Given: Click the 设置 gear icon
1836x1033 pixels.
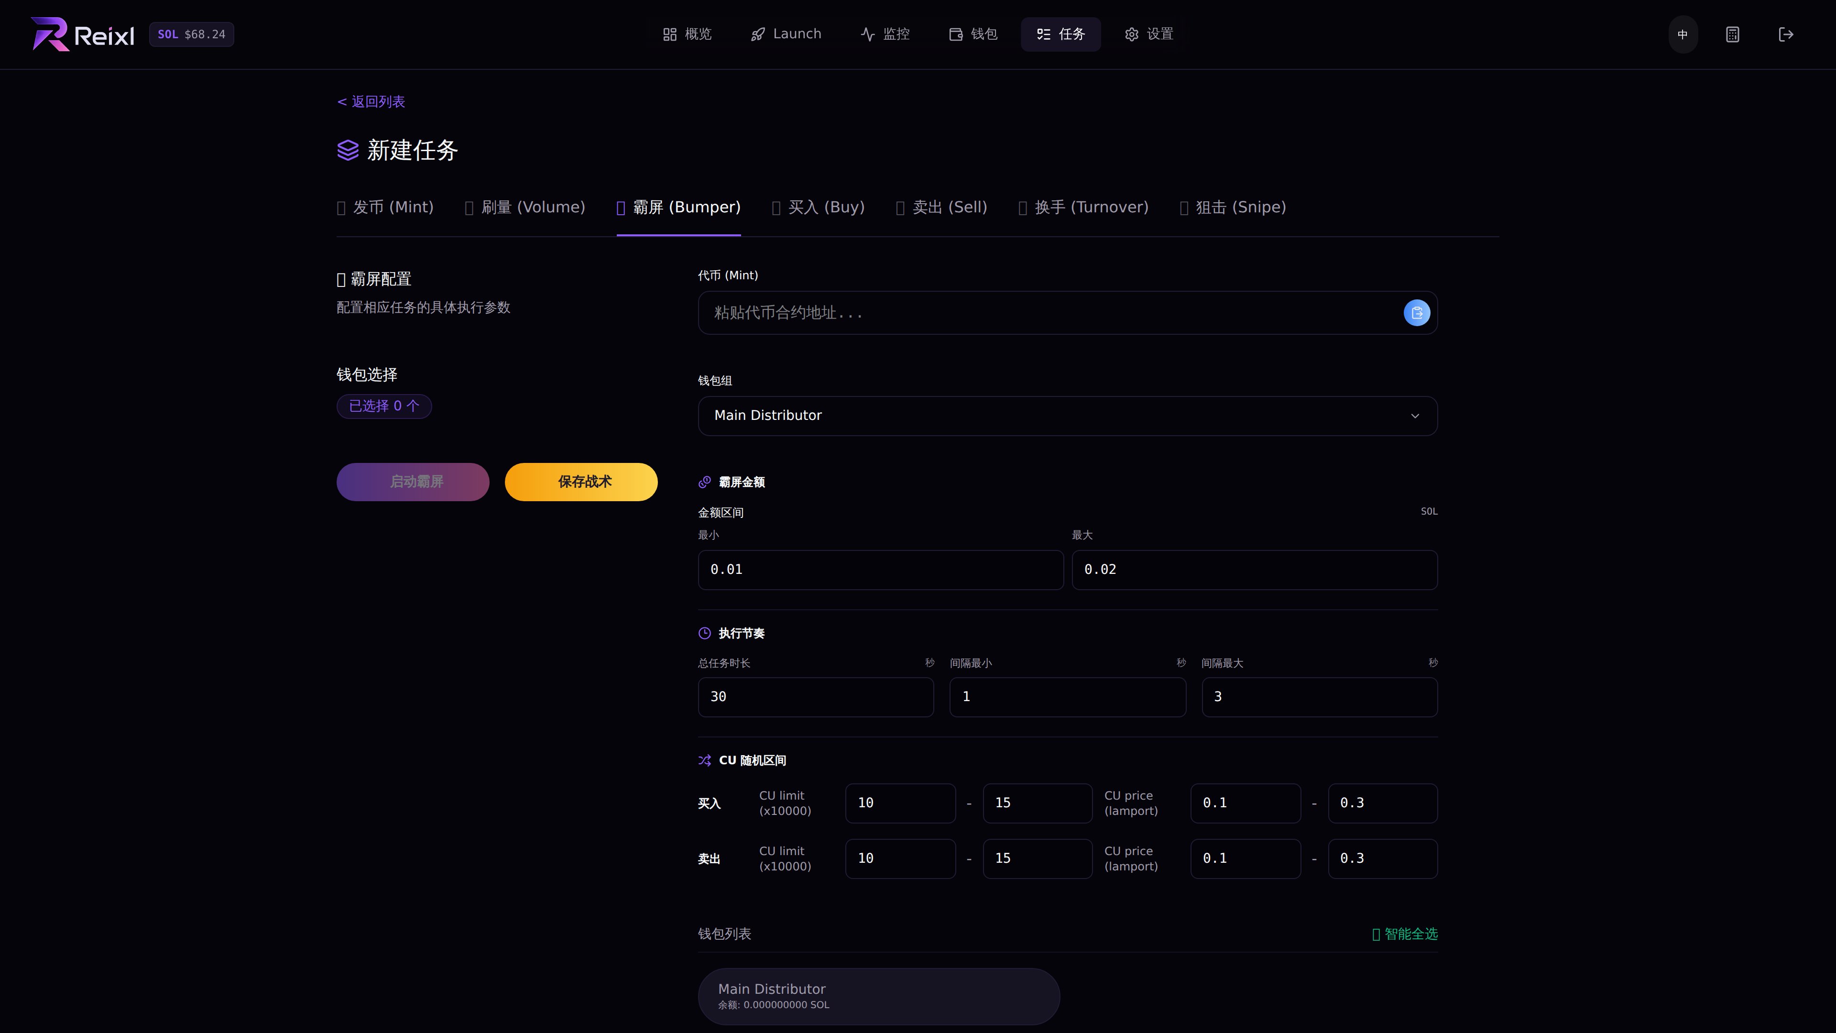Looking at the screenshot, I should pyautogui.click(x=1132, y=34).
